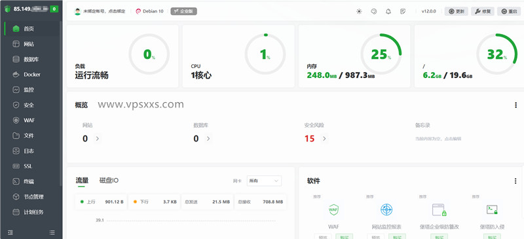The width and height of the screenshot is (524, 239).
Task: Expand the 安全风险 15 chevron arrow
Action: tap(324, 138)
